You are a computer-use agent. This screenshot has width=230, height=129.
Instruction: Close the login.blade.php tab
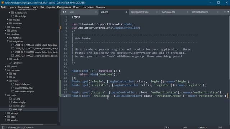pos(188,12)
